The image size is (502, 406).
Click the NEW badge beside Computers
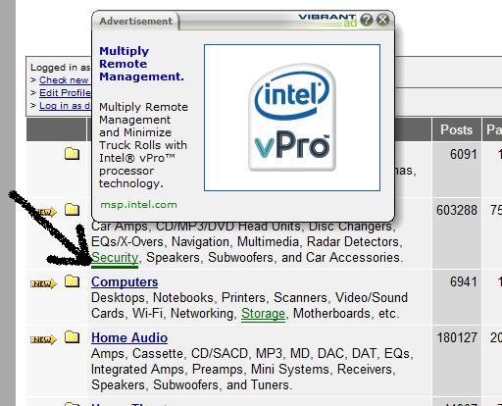pos(43,283)
